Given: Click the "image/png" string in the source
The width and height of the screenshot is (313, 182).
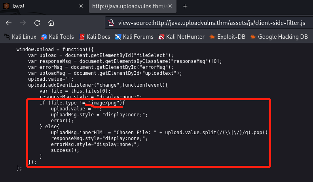Looking at the screenshot, I should coord(106,103).
